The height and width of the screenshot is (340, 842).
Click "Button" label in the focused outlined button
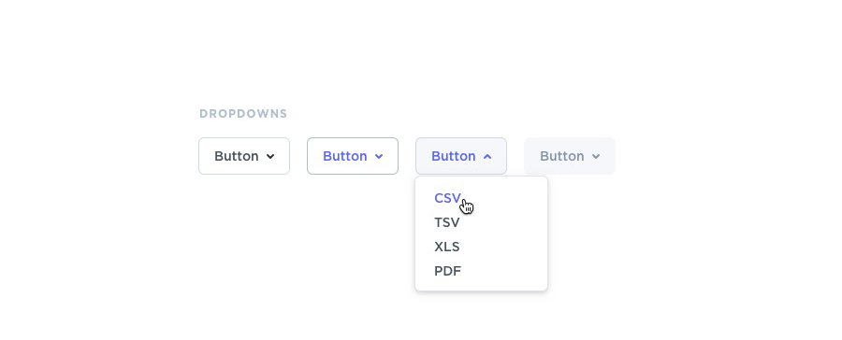[344, 156]
